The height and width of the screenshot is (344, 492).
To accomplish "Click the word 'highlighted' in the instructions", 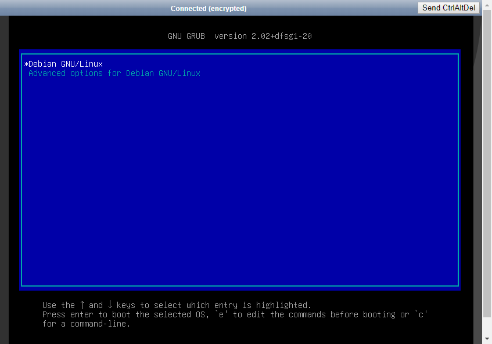I will 283,305.
